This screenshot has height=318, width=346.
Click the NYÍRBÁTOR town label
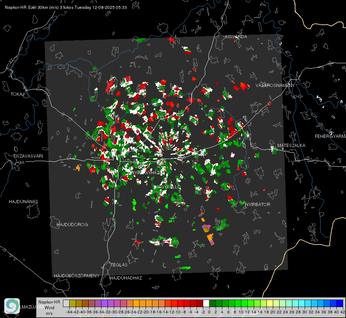point(258,205)
